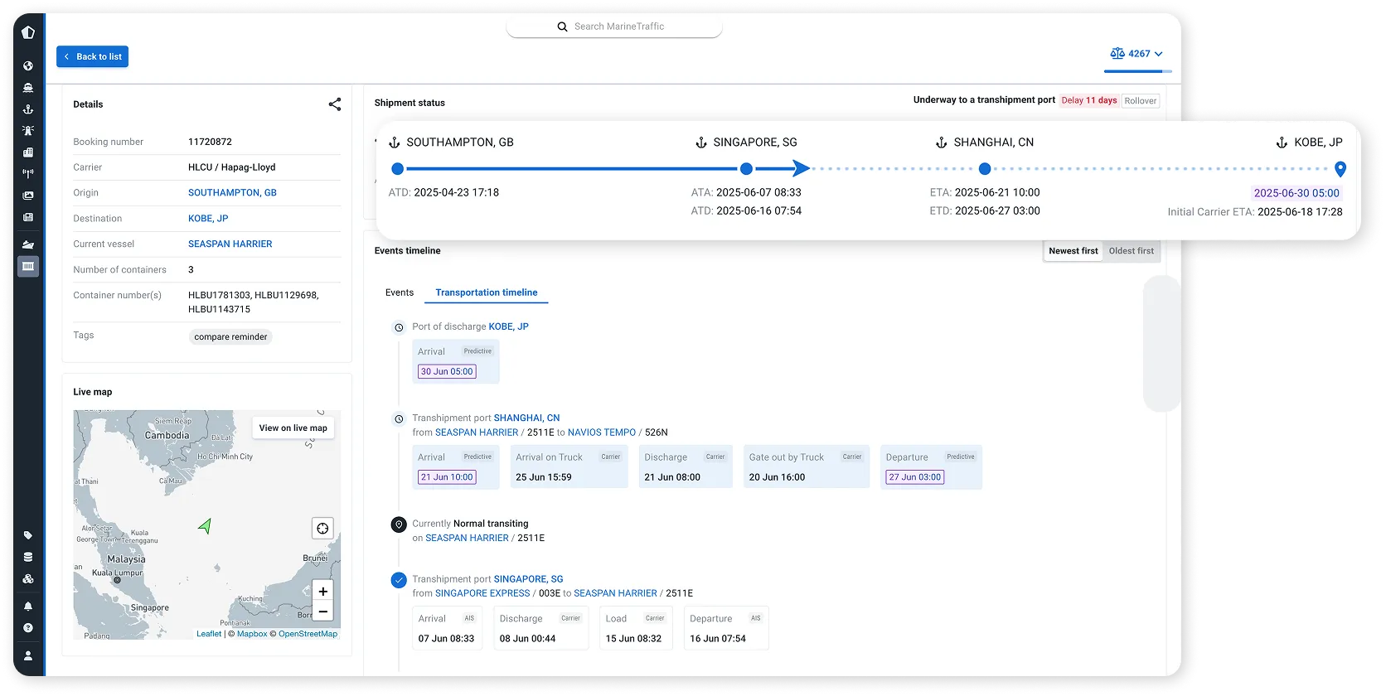Click the Southampton route progress dot
Viewport: 1386px width, 696px height.
[x=398, y=169]
